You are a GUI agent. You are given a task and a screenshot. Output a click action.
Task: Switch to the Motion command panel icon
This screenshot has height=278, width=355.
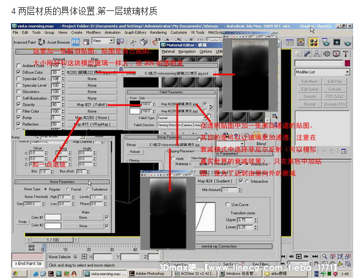pyautogui.click(x=326, y=54)
